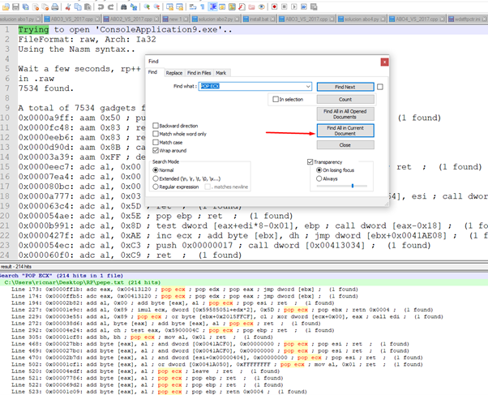Viewport: 488px width, 395px height.
Task: Click Find All in All Opened Documents
Action: [x=345, y=114]
